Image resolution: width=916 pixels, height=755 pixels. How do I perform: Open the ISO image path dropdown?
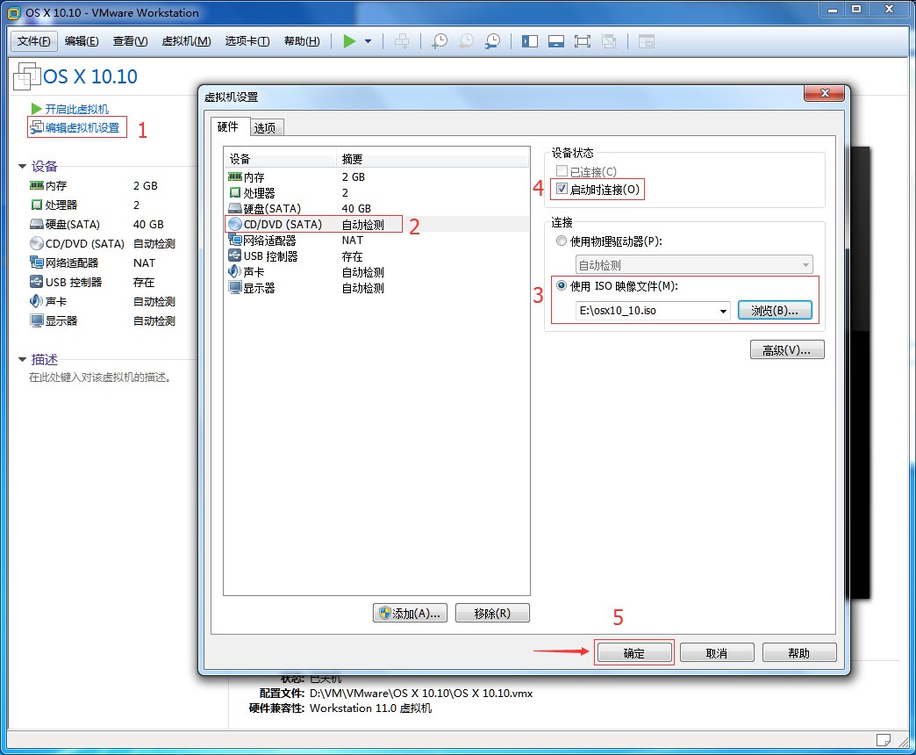(724, 310)
